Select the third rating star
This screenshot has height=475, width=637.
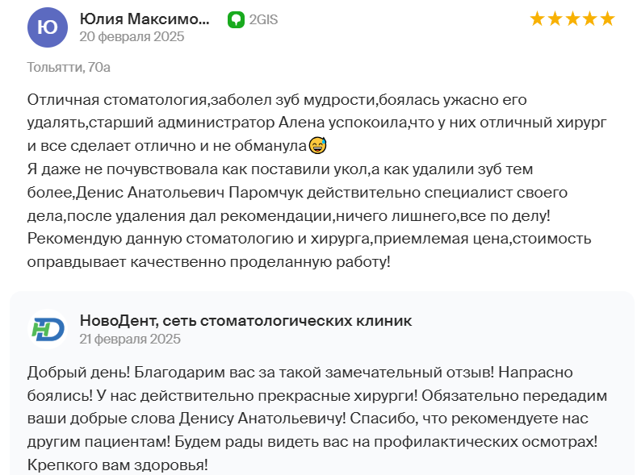pos(572,19)
